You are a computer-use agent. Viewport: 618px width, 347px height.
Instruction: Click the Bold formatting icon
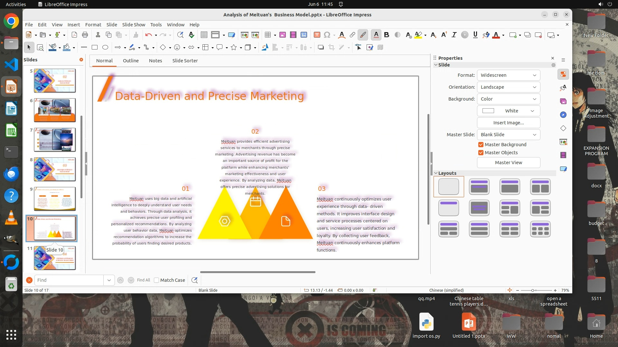point(387,35)
